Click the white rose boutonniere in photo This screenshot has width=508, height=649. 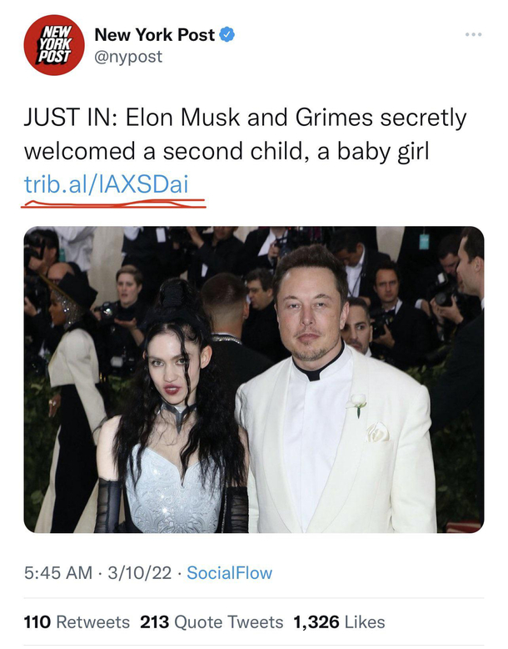tap(358, 404)
